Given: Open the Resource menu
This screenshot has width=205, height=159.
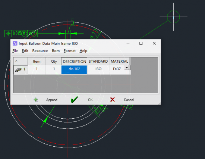Looking at the screenshot, I should coord(40,51).
